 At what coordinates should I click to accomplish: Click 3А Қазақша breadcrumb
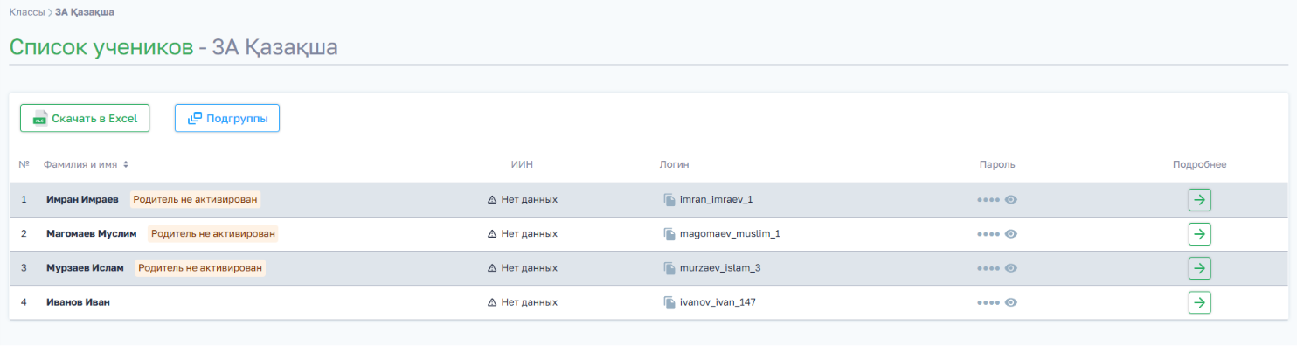pyautogui.click(x=84, y=12)
